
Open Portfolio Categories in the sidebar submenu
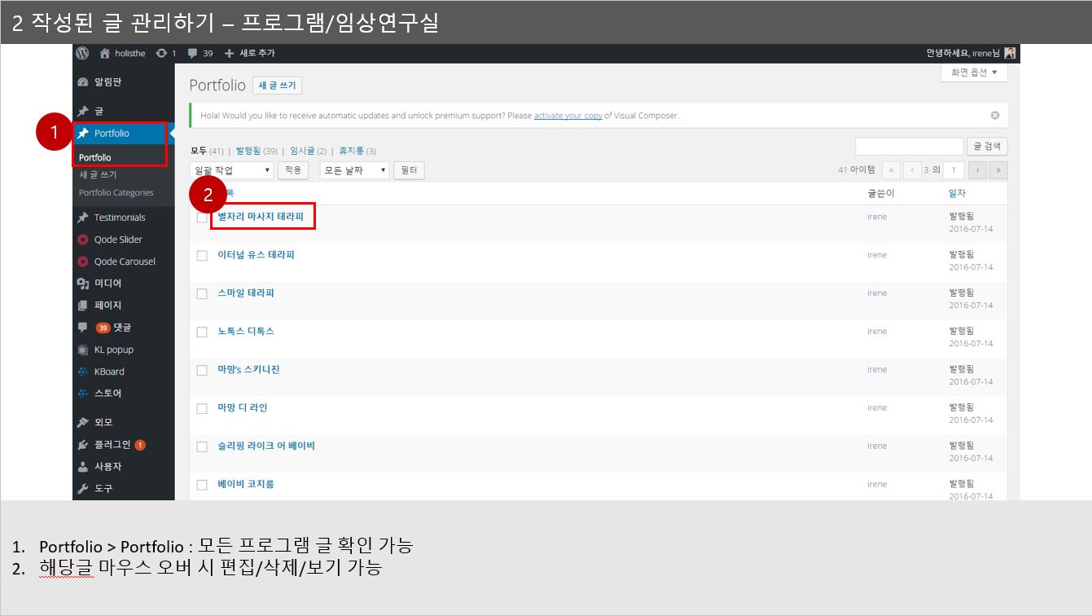116,193
